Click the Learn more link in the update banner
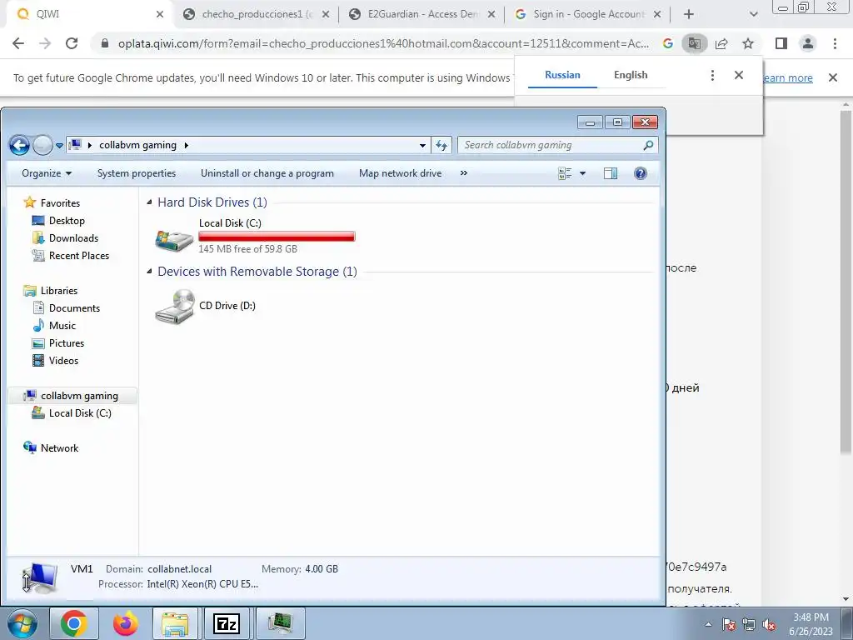Screen dimensions: 853x640 (x=788, y=77)
